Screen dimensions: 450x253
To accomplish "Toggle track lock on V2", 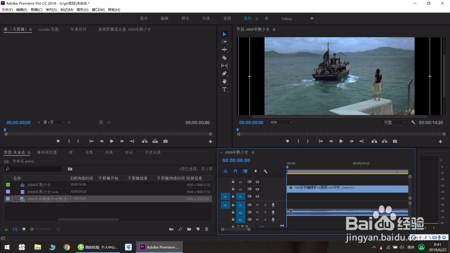I will [x=233, y=189].
